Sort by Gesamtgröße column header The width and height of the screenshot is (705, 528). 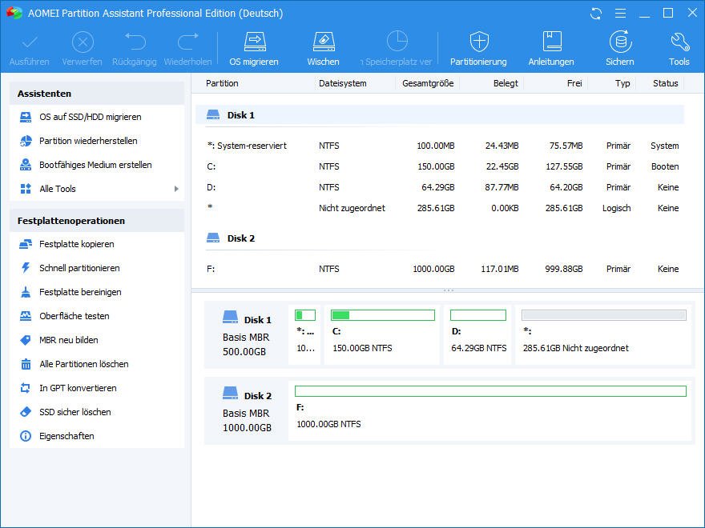[428, 83]
